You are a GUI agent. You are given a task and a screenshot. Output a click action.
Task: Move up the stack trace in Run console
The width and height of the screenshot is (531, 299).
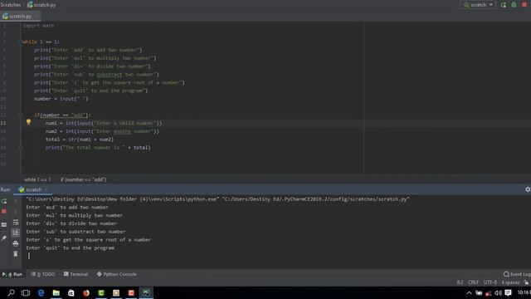click(x=16, y=201)
